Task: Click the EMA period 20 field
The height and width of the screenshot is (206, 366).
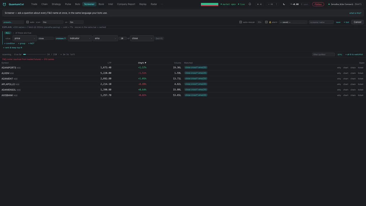Action: [x=123, y=38]
